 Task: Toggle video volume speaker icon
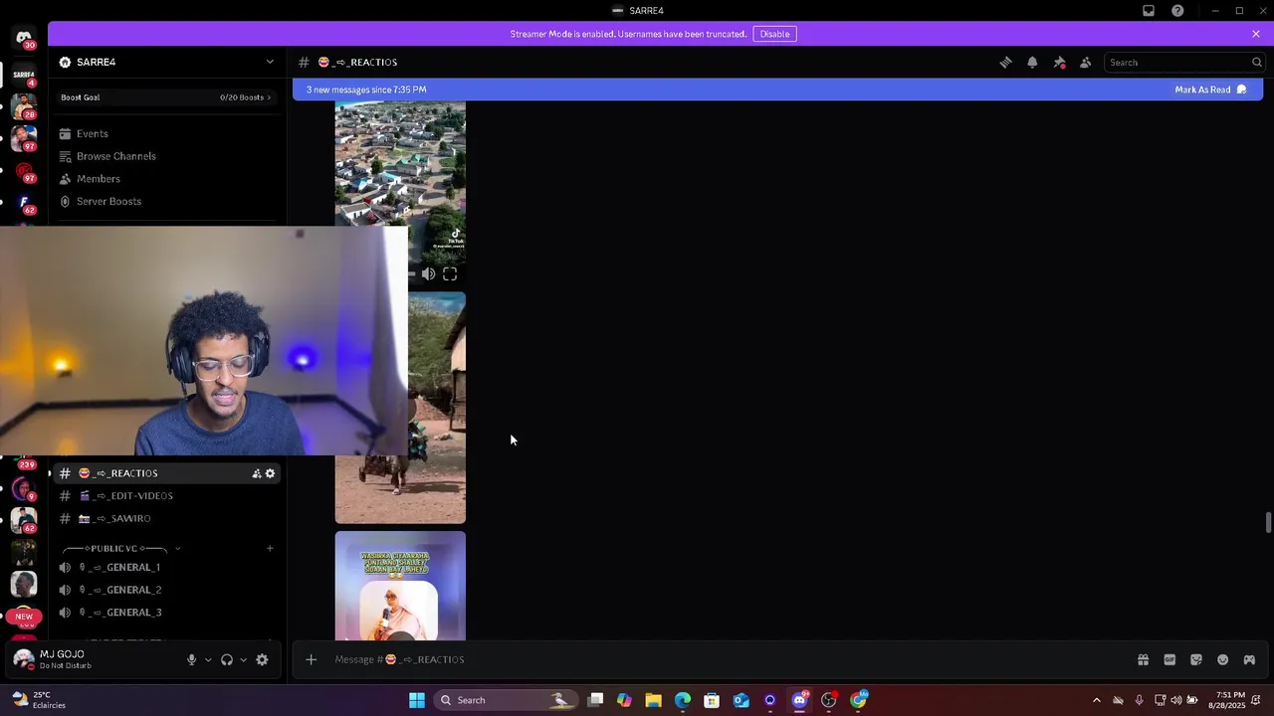(428, 274)
